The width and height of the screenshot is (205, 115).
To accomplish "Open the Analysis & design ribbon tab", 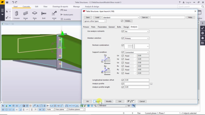I will click(x=92, y=6).
